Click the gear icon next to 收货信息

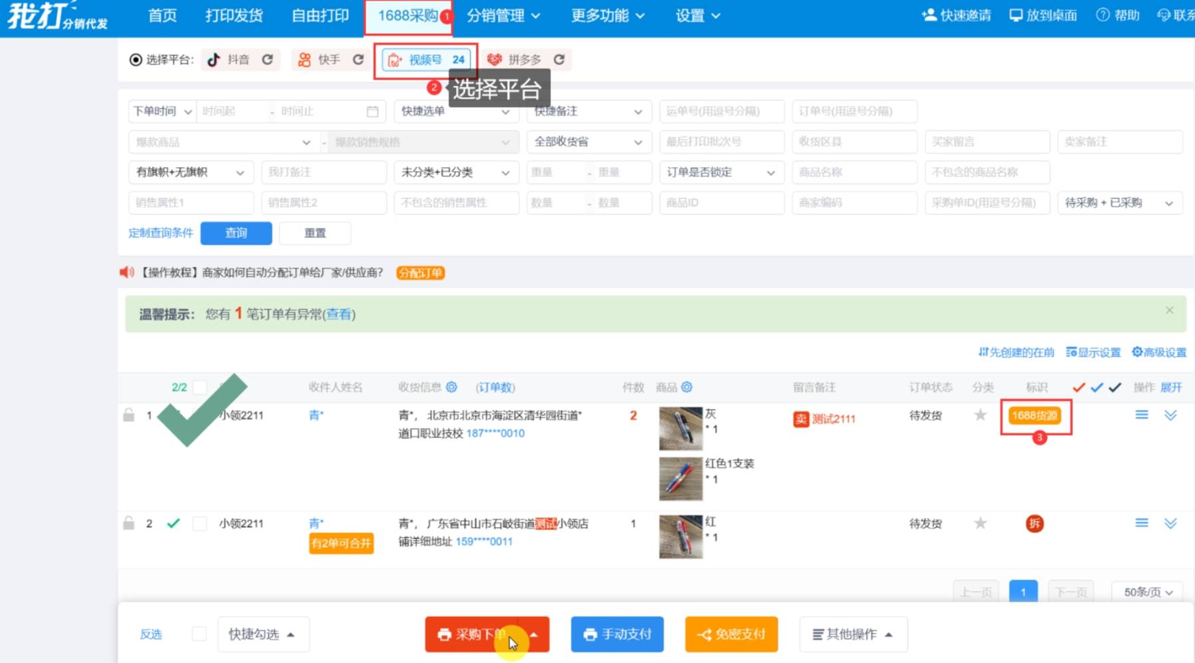[451, 387]
